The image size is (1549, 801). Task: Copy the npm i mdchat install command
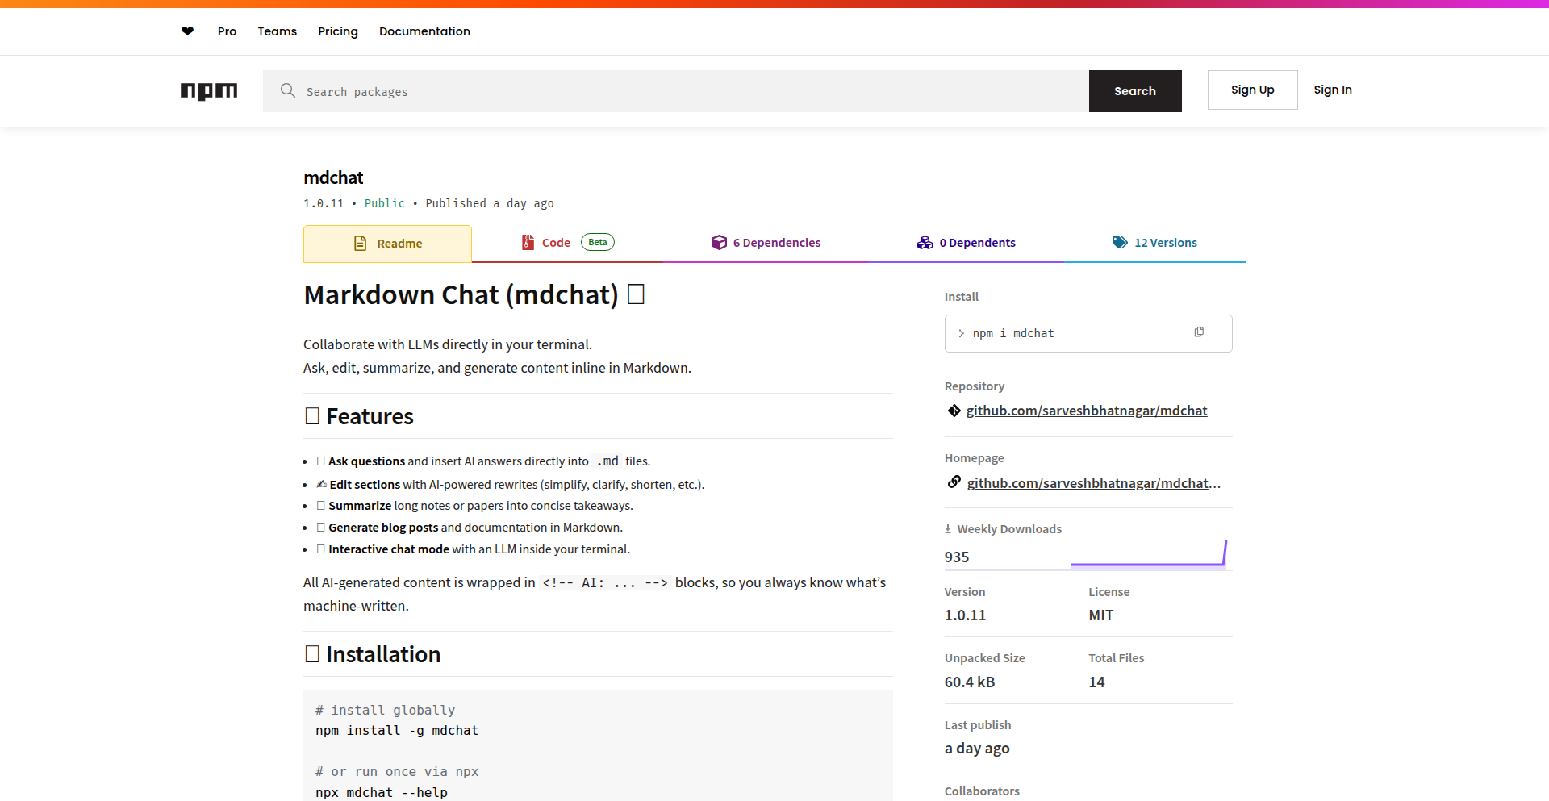(1199, 332)
